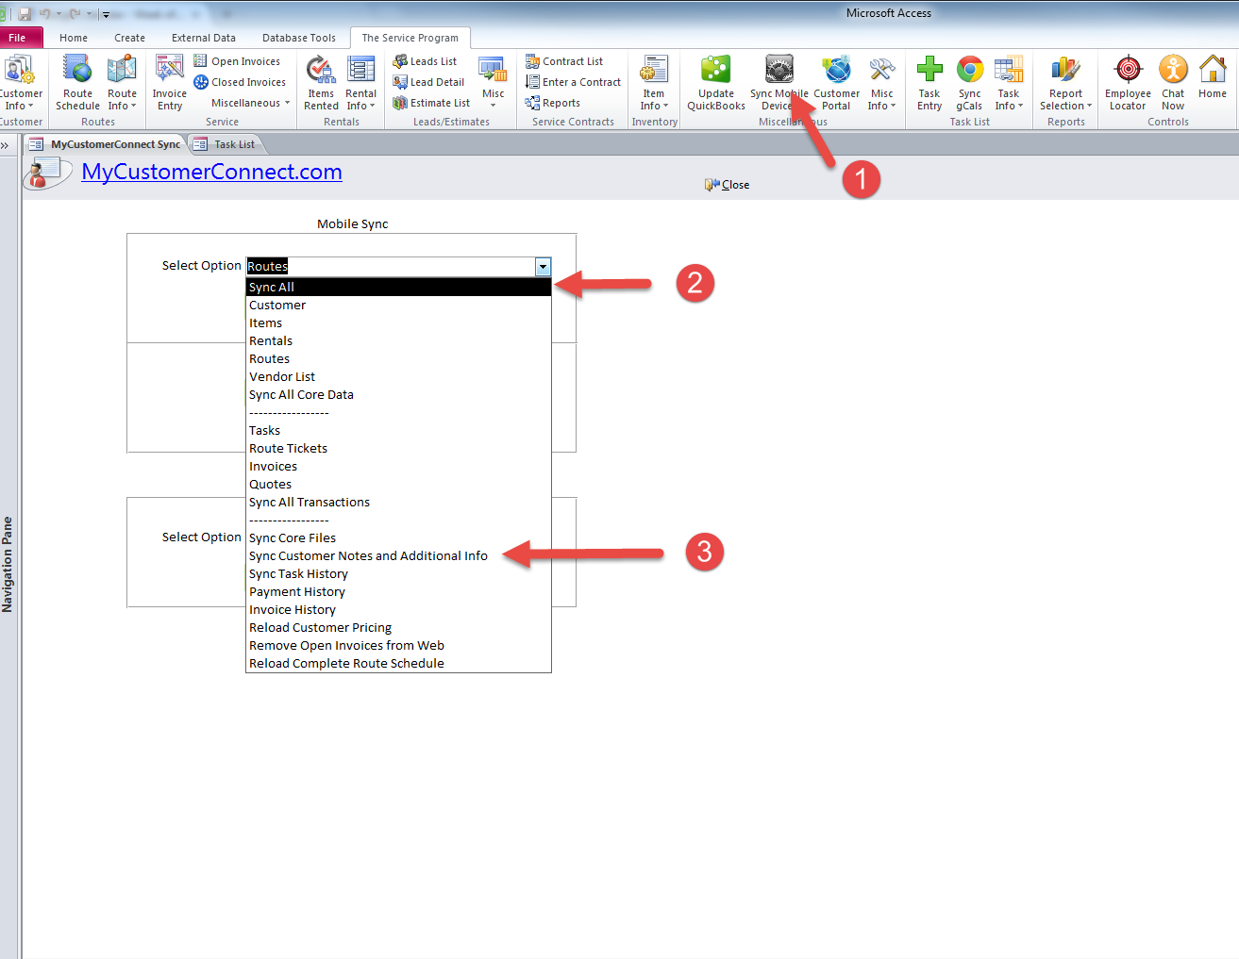Screen dimensions: 1239x959
Task: Start Chat Now
Action: (1173, 82)
